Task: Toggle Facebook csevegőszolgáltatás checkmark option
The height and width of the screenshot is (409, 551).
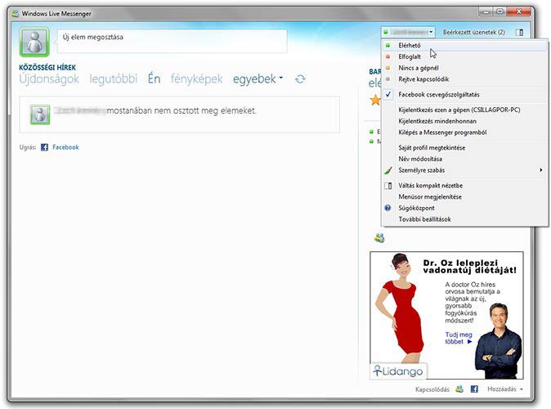Action: [428, 94]
